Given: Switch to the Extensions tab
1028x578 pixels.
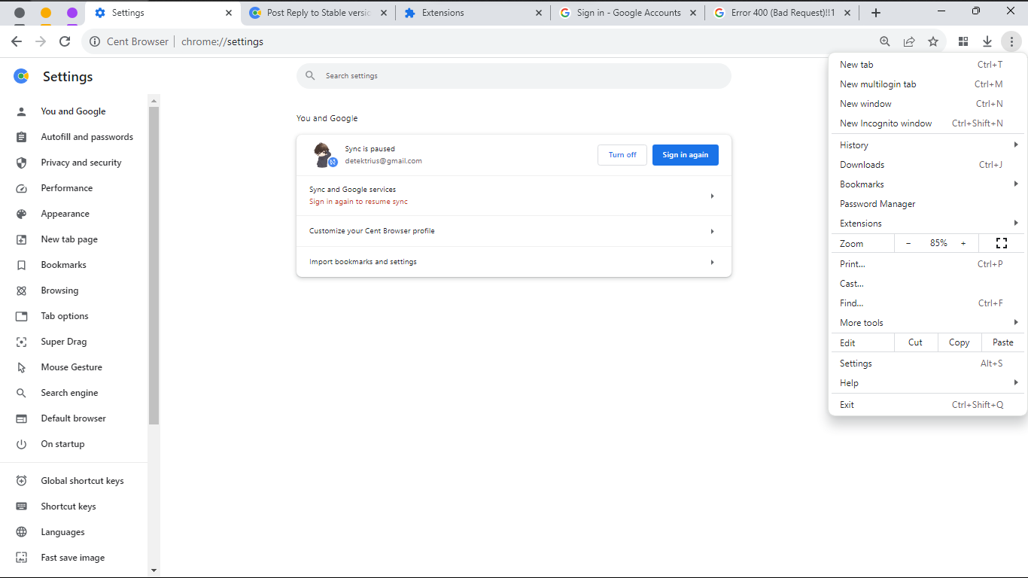Looking at the screenshot, I should pyautogui.click(x=471, y=13).
